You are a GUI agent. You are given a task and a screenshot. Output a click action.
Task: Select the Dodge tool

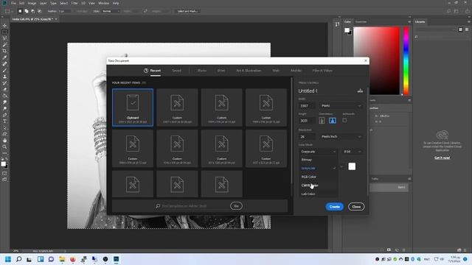pyautogui.click(x=4, y=108)
